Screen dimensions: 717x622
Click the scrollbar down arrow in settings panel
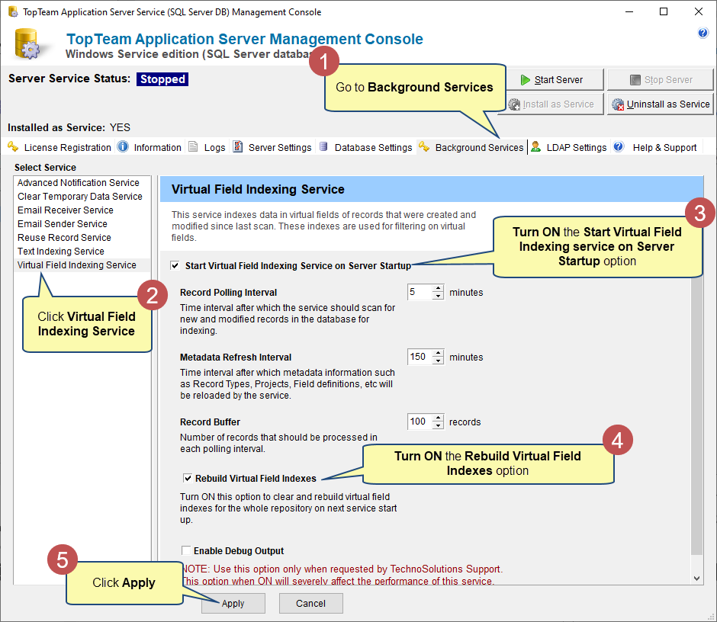[696, 578]
